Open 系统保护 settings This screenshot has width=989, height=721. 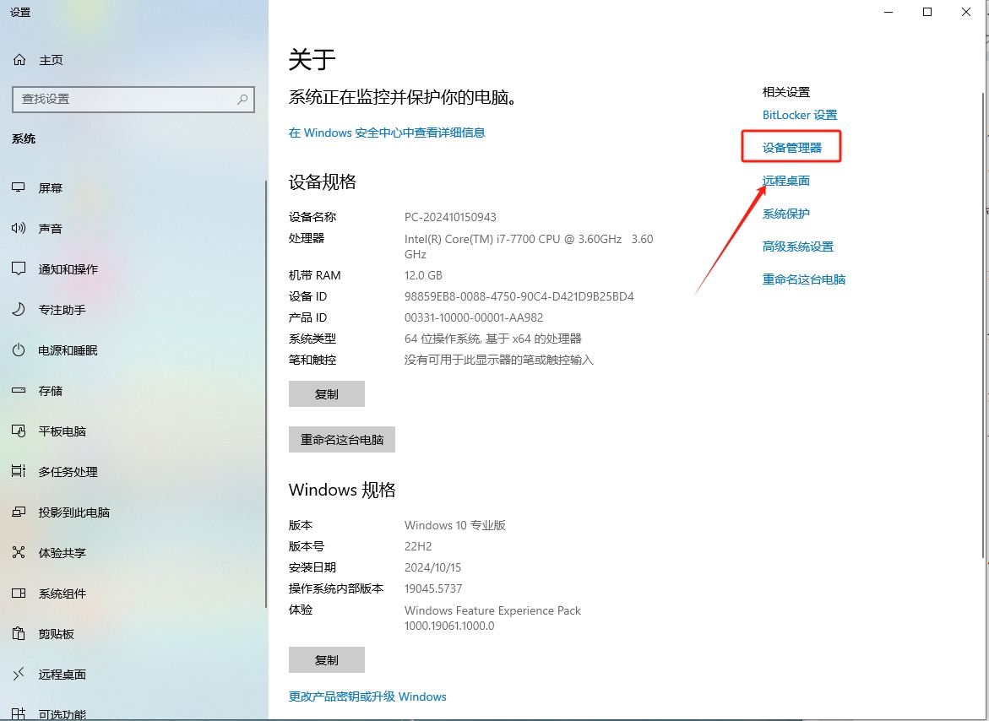point(785,213)
